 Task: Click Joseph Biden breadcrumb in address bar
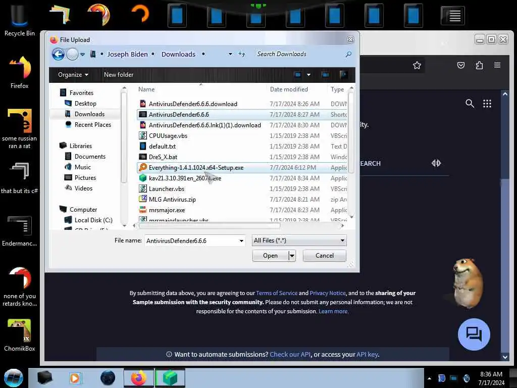coord(127,54)
